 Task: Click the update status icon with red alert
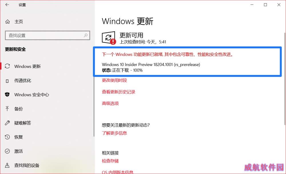109,38
